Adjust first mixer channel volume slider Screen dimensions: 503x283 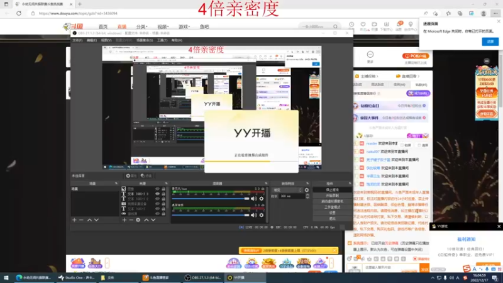pyautogui.click(x=211, y=199)
